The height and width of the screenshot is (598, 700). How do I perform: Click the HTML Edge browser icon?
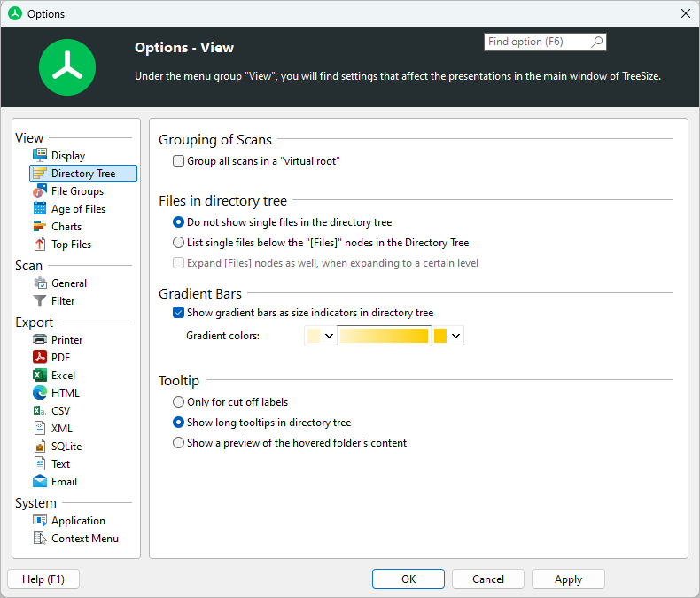(40, 392)
